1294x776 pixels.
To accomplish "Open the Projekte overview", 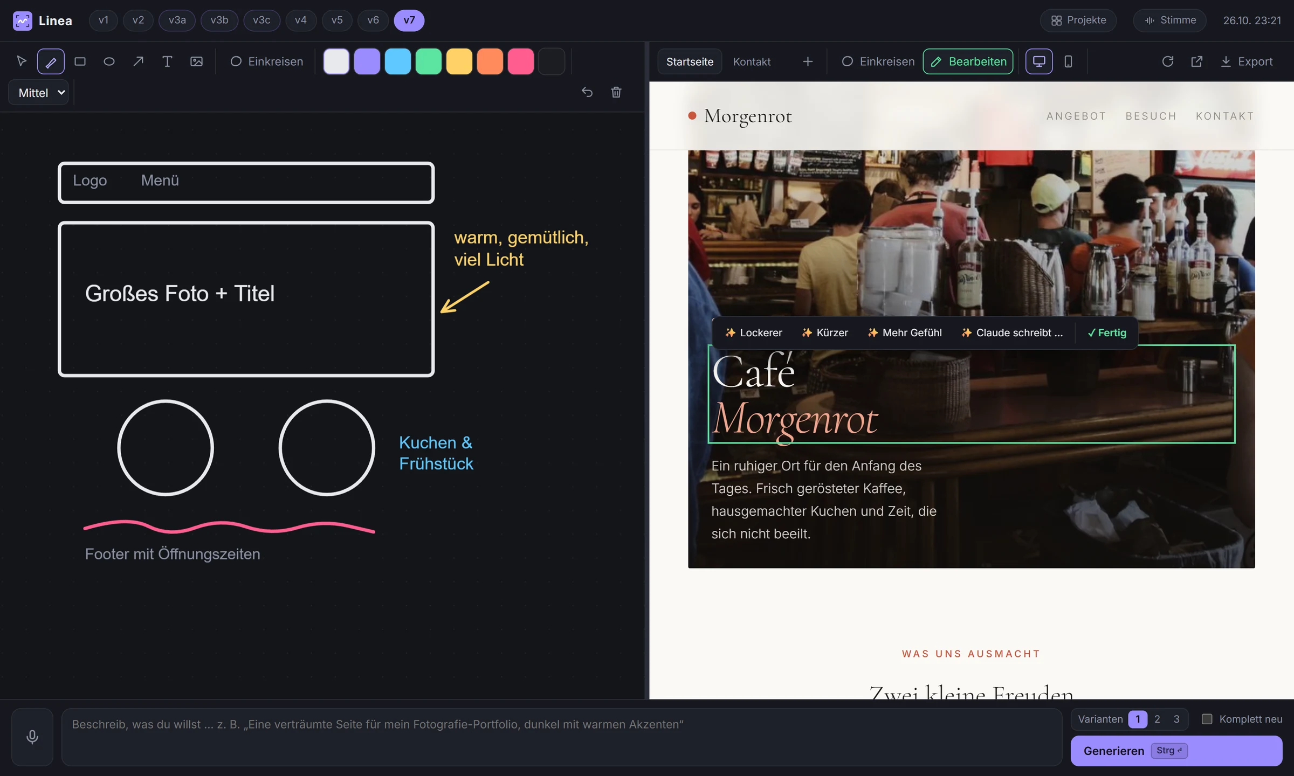I will (1078, 20).
